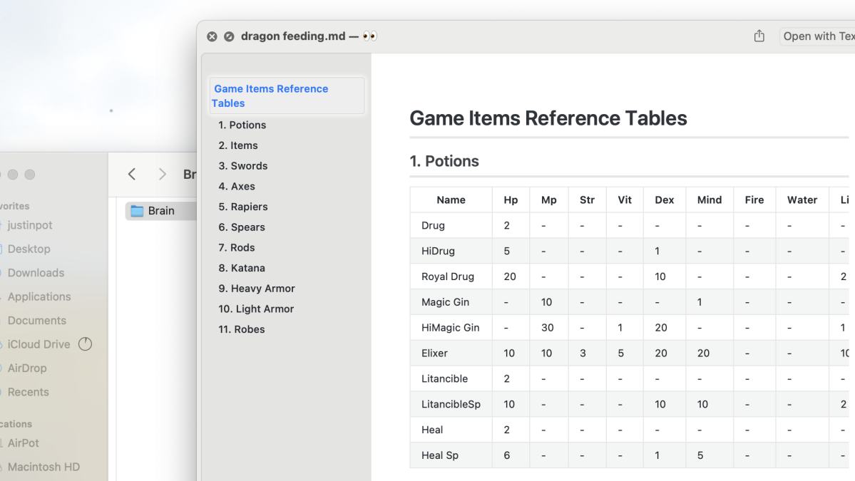Open the 2. Items outline section
This screenshot has height=481, width=855.
(238, 145)
